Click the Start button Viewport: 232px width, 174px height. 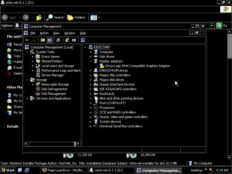pos(8,170)
